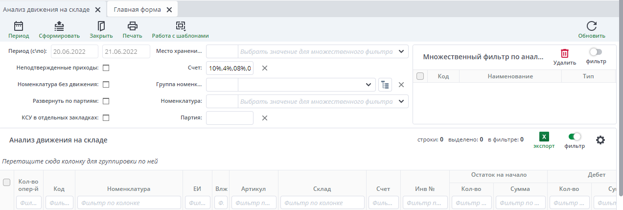Export table via the Excel экспорт icon

(x=544, y=137)
